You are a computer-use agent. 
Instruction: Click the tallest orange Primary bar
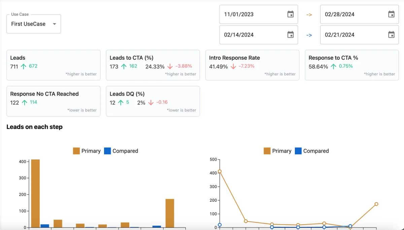pyautogui.click(x=35, y=194)
